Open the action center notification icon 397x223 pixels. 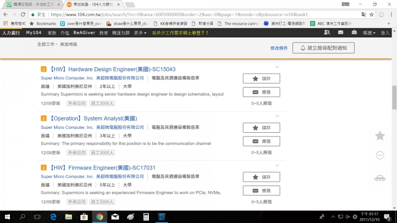point(387,217)
